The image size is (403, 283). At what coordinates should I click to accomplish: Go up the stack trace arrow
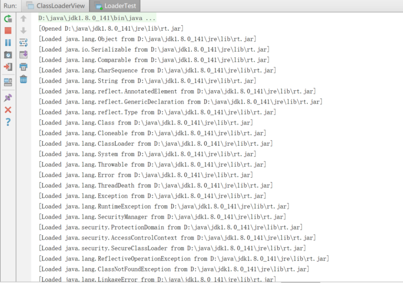coord(23,19)
